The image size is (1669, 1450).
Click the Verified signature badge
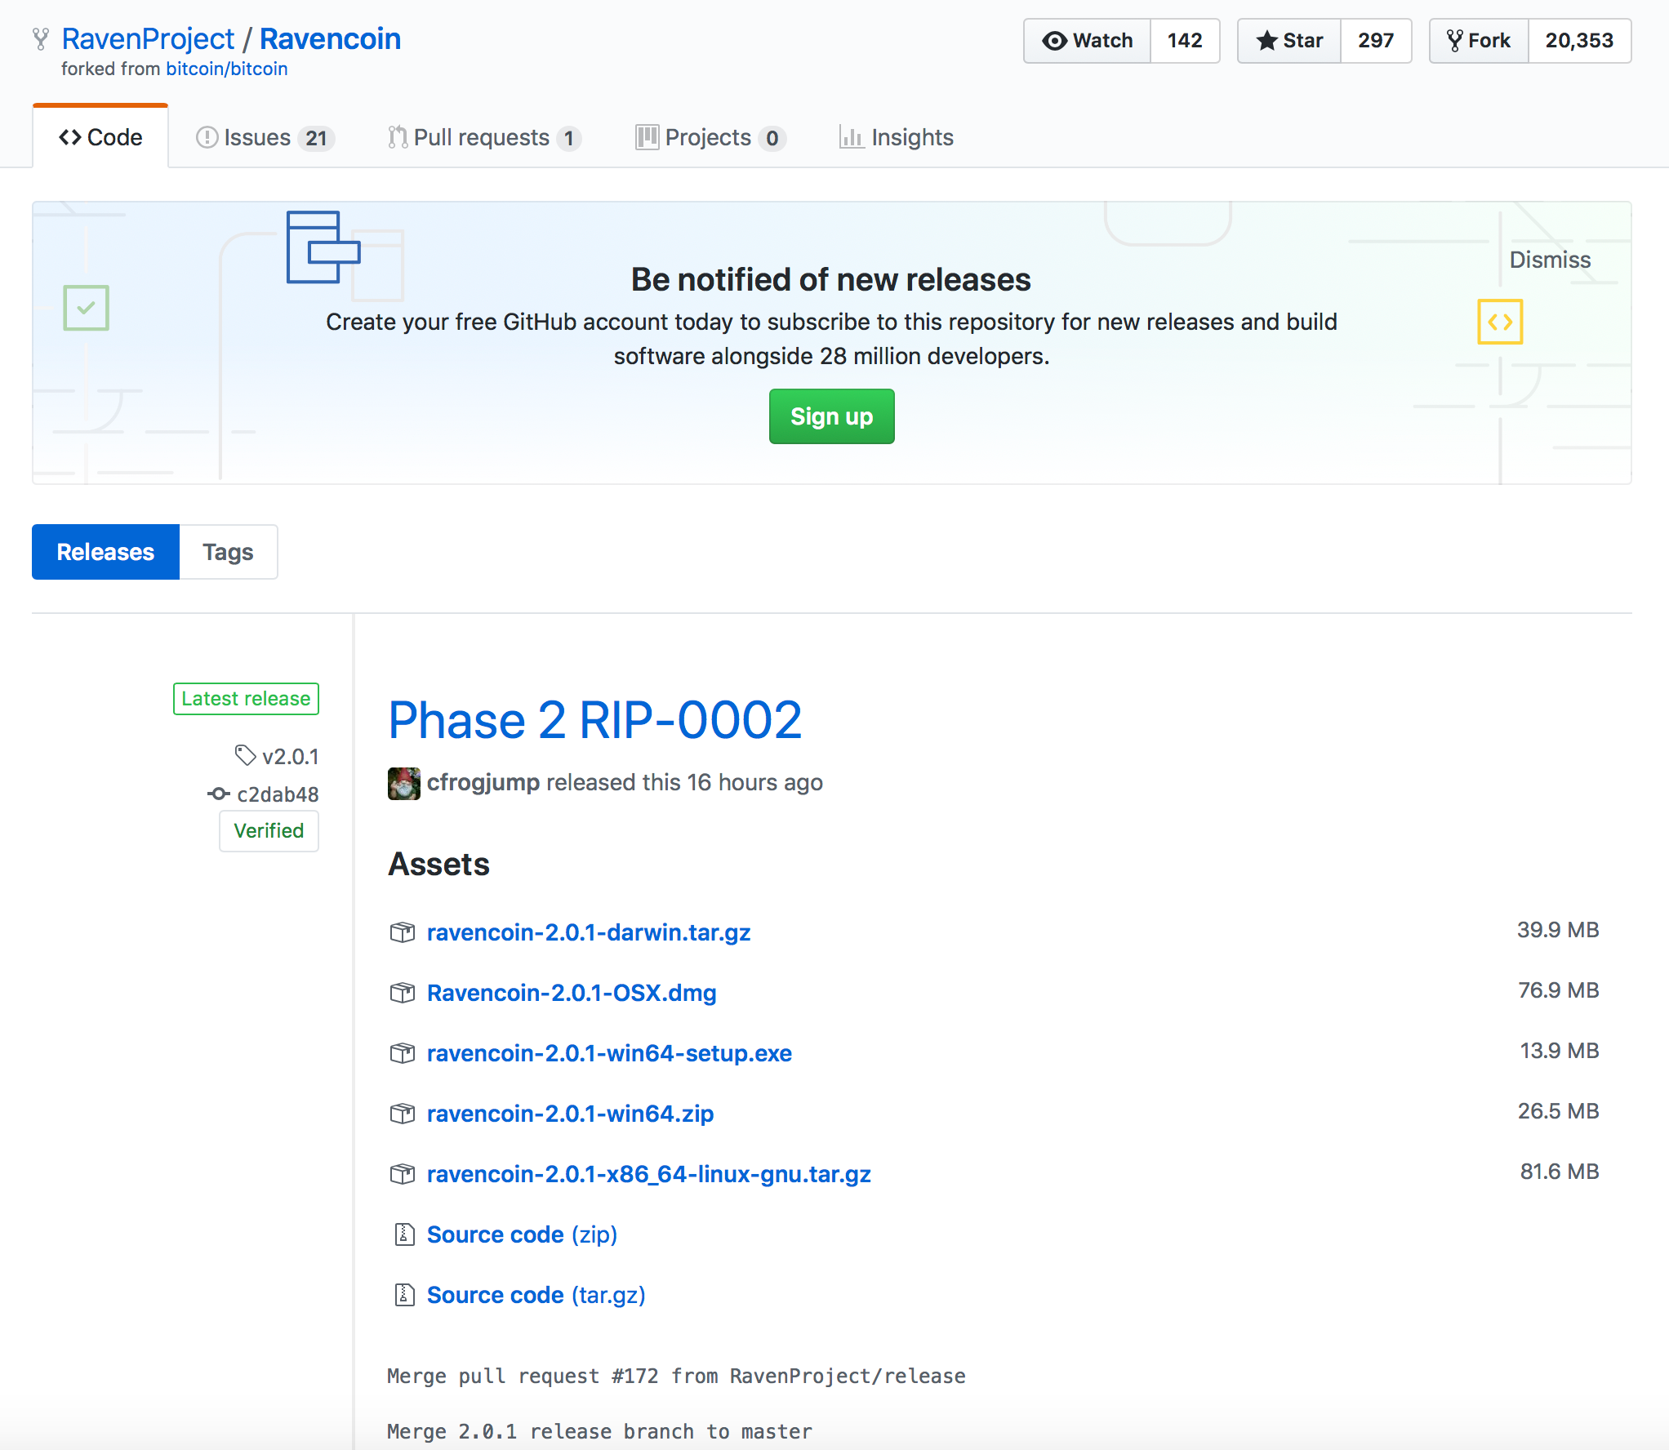269,831
